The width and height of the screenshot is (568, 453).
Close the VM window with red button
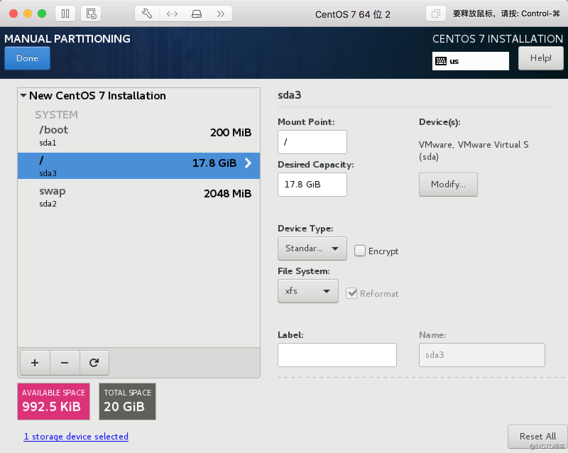point(13,13)
